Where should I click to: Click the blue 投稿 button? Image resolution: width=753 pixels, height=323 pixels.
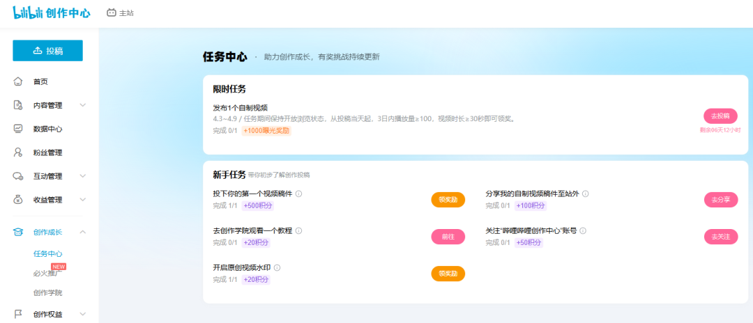coord(47,51)
